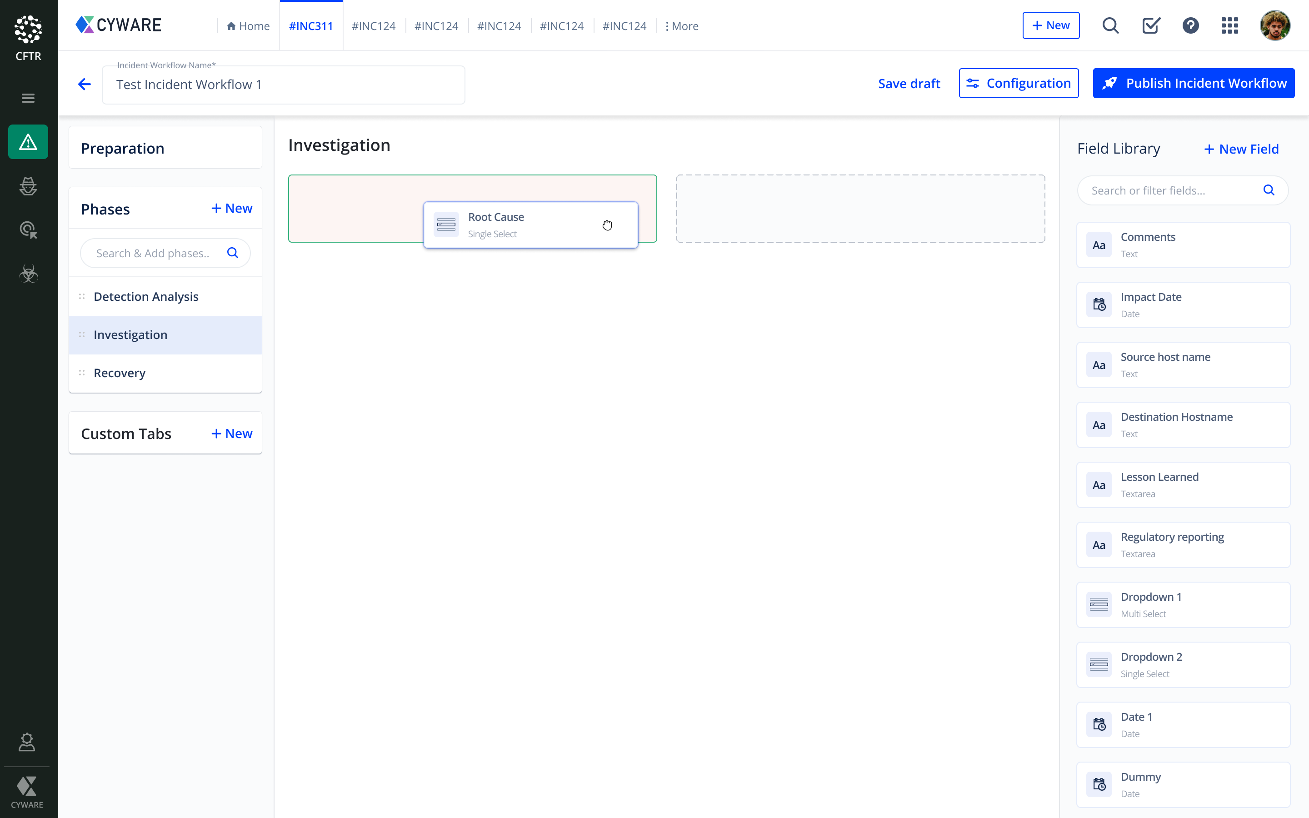Select the Detection Analysis phase
Image resolution: width=1309 pixels, height=818 pixels.
146,296
